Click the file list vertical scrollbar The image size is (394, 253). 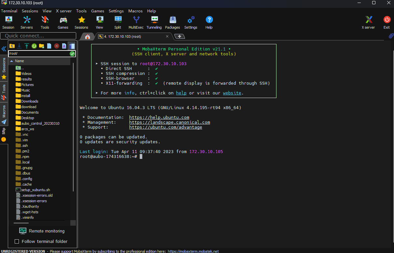point(73,127)
